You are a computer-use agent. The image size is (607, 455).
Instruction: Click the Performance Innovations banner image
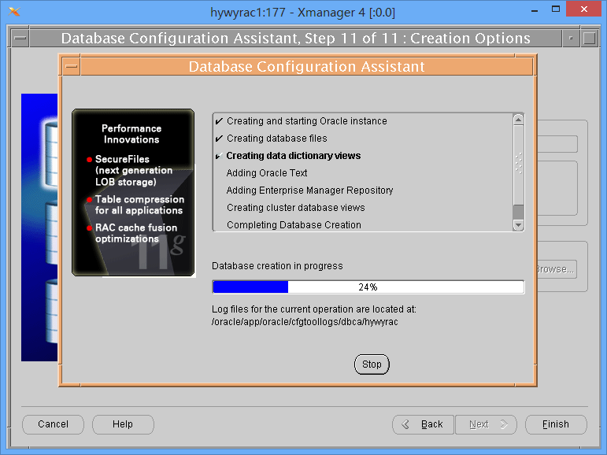133,192
